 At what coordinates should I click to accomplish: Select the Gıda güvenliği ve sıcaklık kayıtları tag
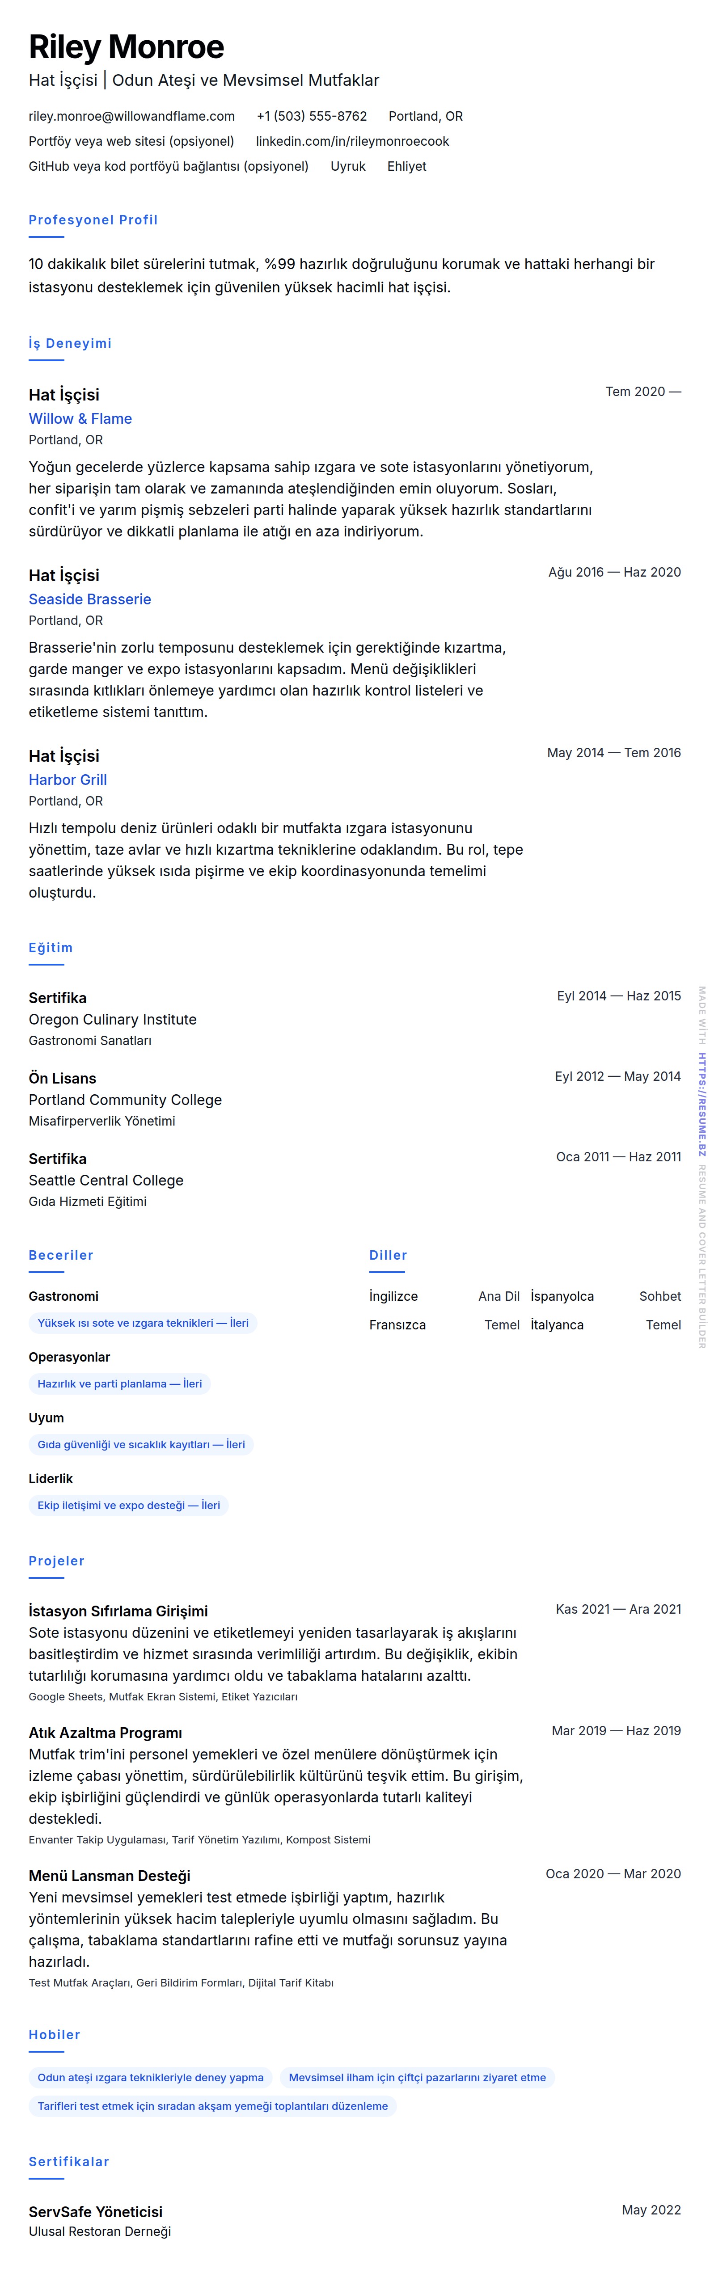tap(141, 1445)
